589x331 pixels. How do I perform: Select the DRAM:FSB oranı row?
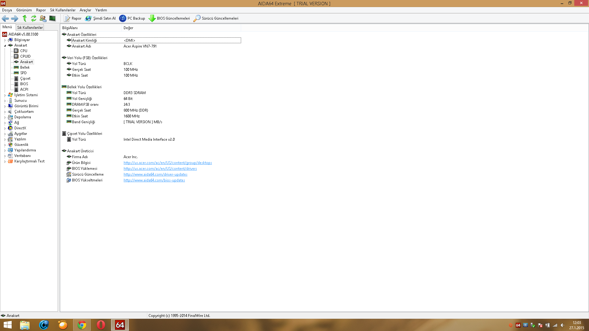(x=151, y=105)
